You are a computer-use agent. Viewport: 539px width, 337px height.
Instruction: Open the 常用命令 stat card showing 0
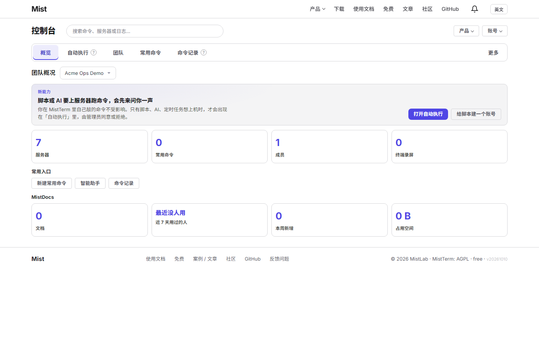[x=210, y=147]
